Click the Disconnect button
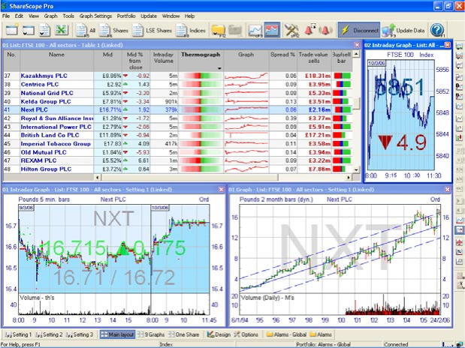Viewport: 465px width, 348px height. 359,30
